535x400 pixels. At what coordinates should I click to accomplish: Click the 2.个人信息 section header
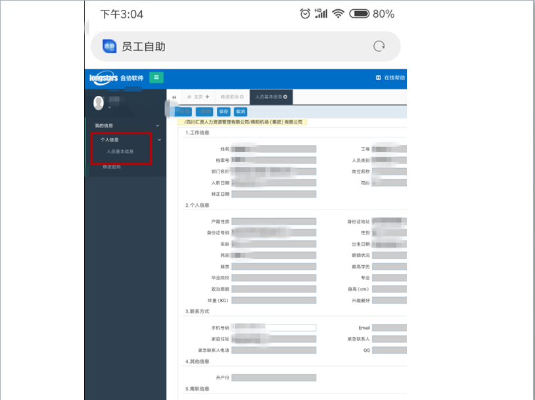point(197,206)
